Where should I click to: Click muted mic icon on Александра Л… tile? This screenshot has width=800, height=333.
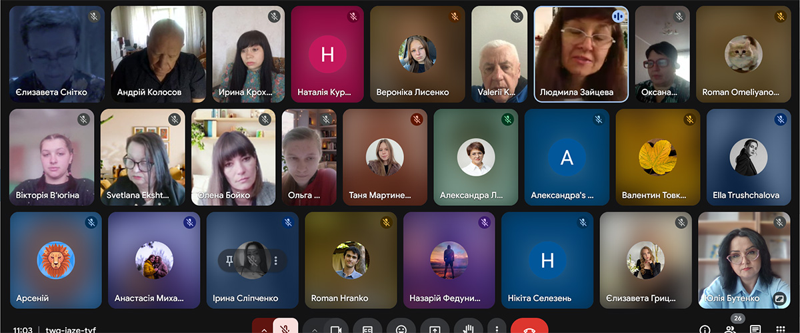508,119
